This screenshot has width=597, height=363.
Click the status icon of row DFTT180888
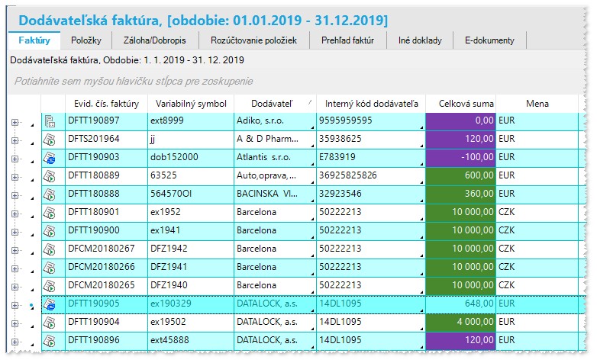pos(49,194)
